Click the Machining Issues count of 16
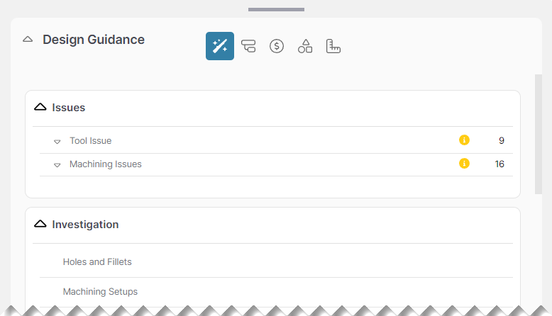 pos(499,164)
